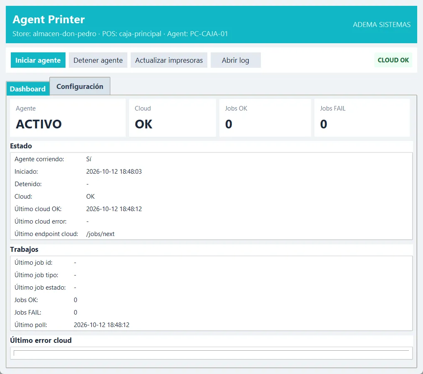Click the Agente corriendo Sí value
The height and width of the screenshot is (374, 423).
[x=89, y=159]
